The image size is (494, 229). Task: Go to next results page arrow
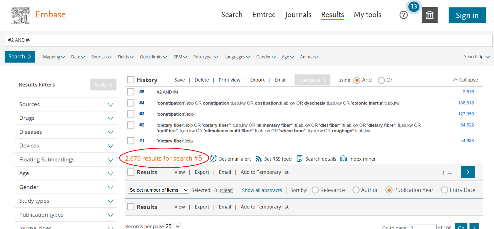pyautogui.click(x=467, y=172)
